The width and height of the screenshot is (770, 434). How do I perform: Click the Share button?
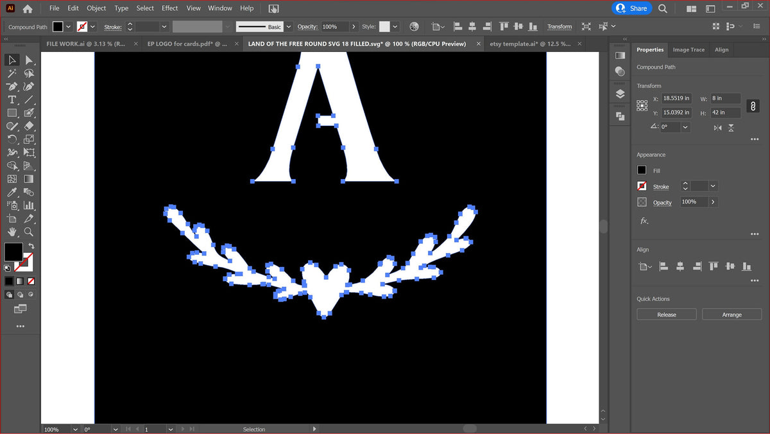coord(632,8)
